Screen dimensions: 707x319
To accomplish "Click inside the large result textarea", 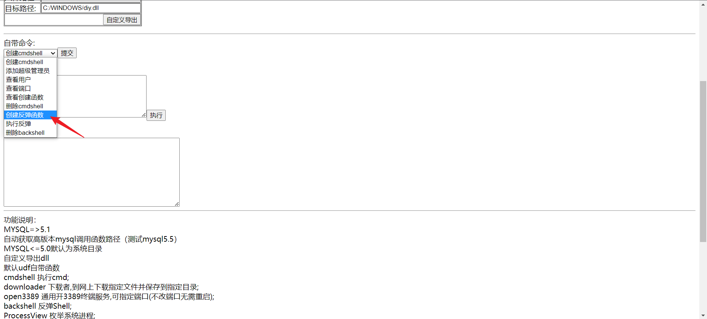I will (91, 172).
